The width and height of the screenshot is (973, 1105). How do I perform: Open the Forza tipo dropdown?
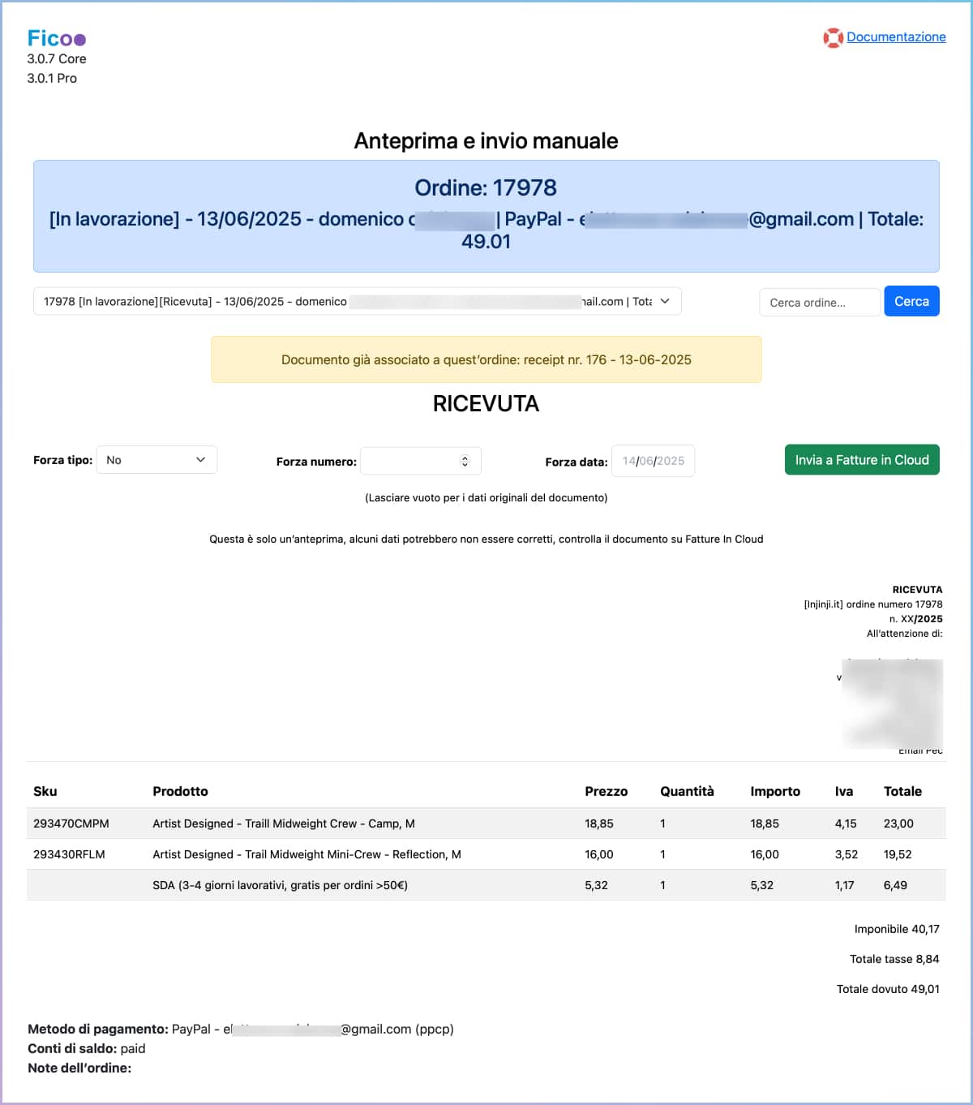156,460
